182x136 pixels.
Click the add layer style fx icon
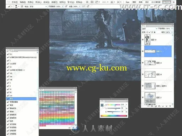(x=152, y=106)
